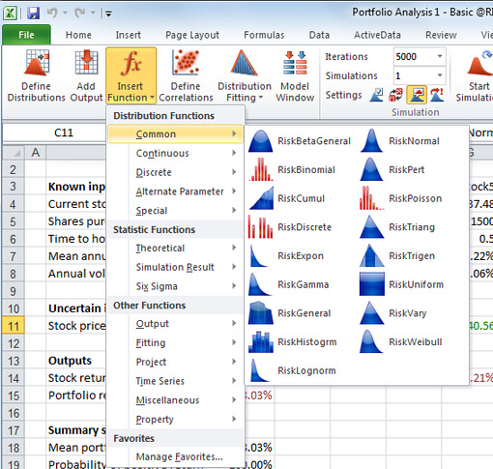Insert the RiskLognorm distribution
Viewport: 493px width, 469px height.
coord(292,370)
